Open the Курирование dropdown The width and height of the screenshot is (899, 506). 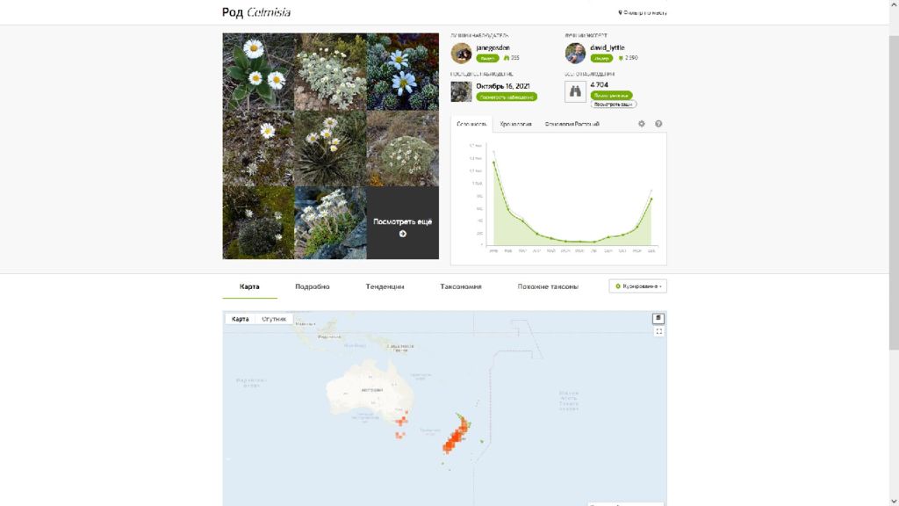(x=637, y=286)
